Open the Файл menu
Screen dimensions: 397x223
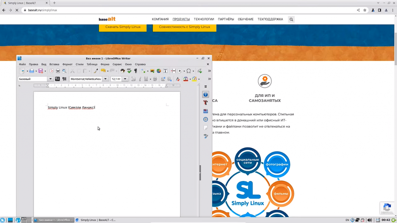(x=22, y=64)
